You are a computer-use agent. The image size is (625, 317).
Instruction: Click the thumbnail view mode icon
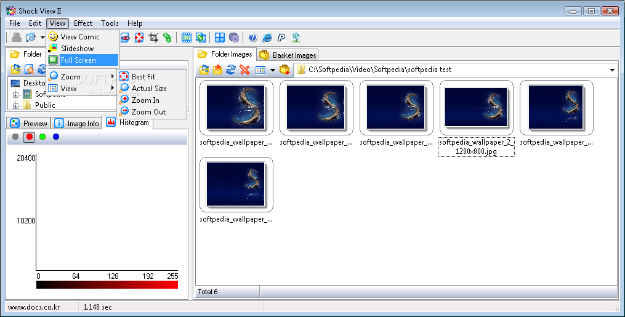pyautogui.click(x=260, y=70)
